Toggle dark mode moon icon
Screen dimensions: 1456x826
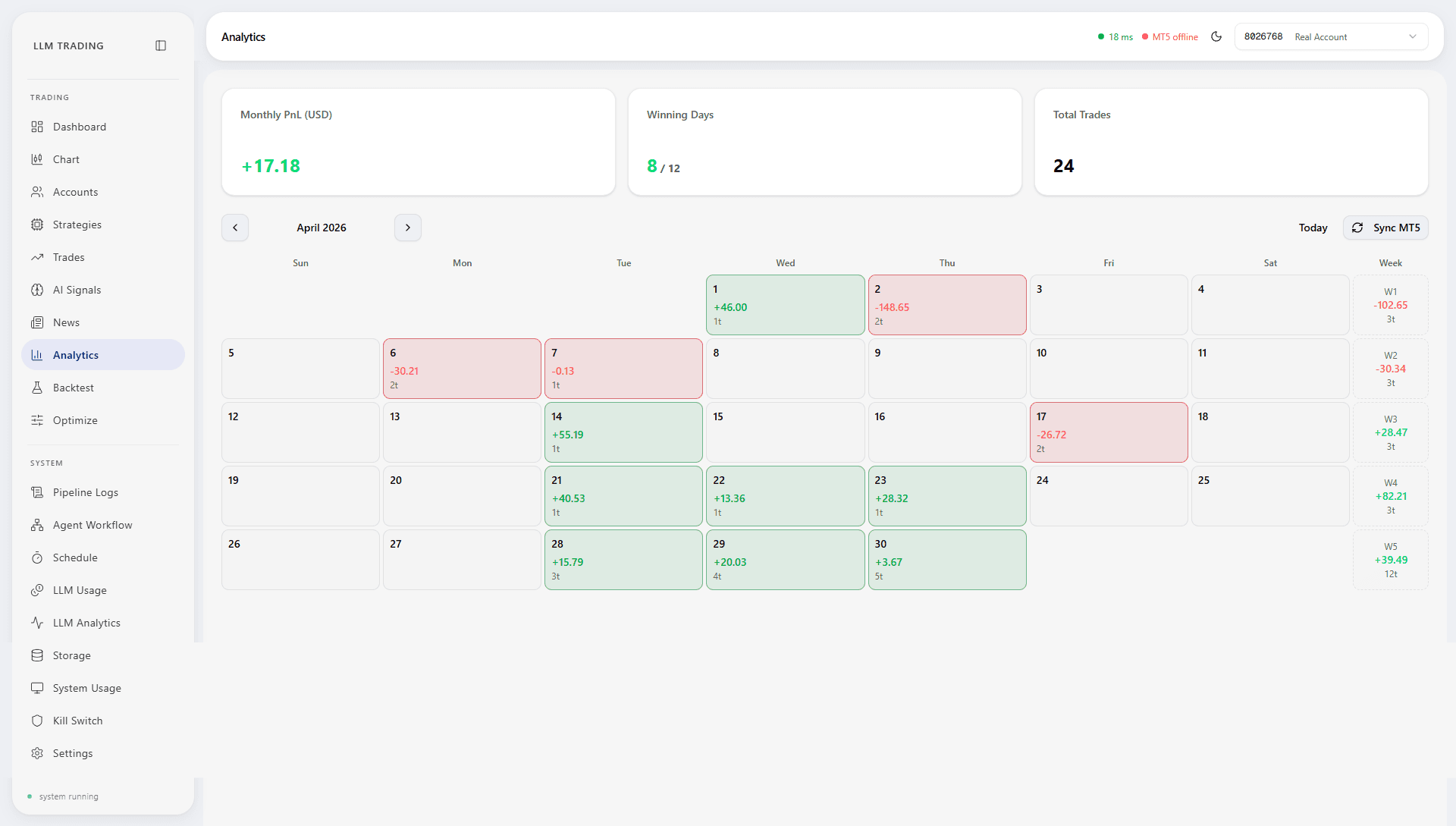[1216, 36]
